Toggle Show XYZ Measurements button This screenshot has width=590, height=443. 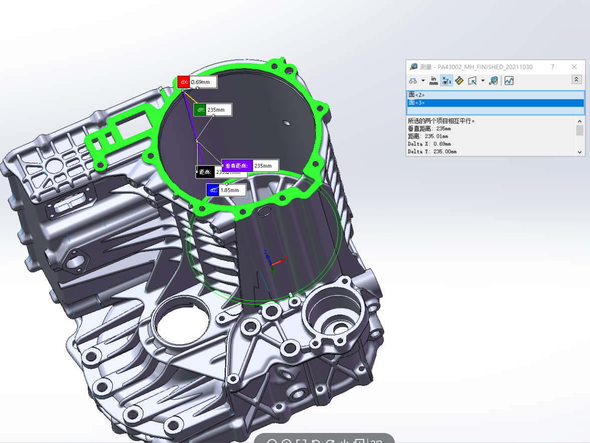[446, 81]
